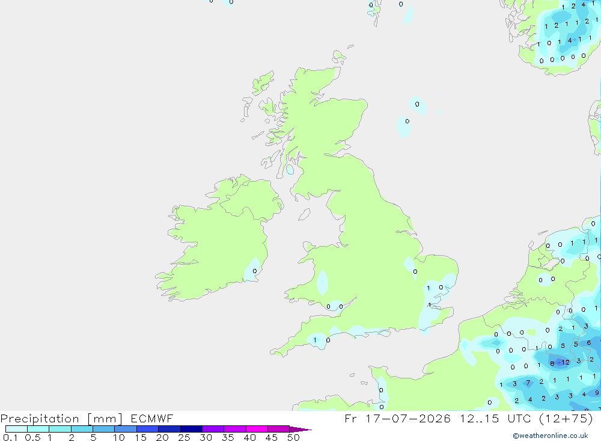Click the "Precipitation [mm]" title text
The height and width of the screenshot is (441, 601).
(x=62, y=419)
